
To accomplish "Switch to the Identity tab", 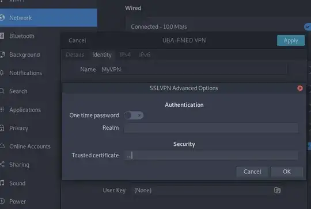I will click(102, 55).
